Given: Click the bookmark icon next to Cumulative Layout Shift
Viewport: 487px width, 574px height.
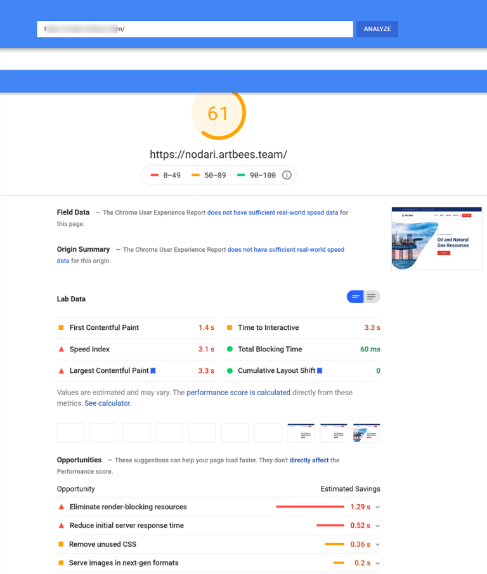Looking at the screenshot, I should [320, 370].
